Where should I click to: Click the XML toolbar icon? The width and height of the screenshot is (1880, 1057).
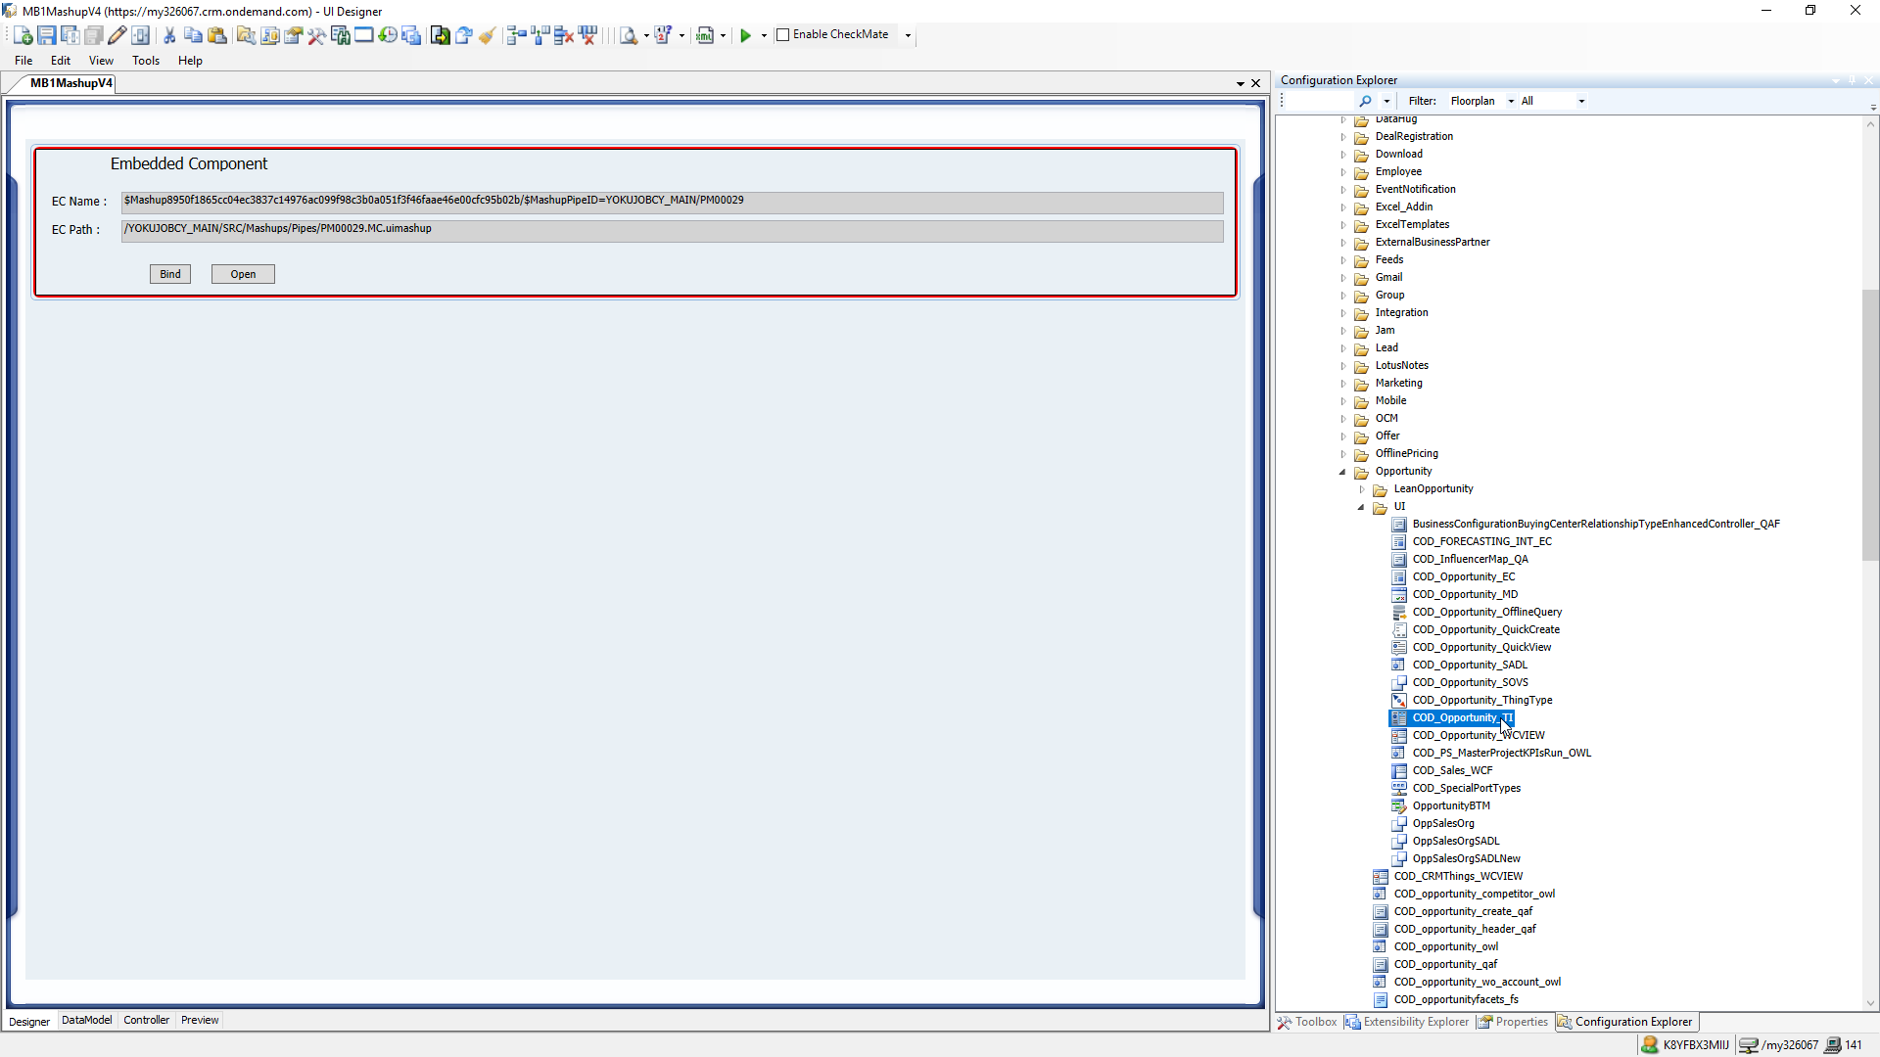704,35
